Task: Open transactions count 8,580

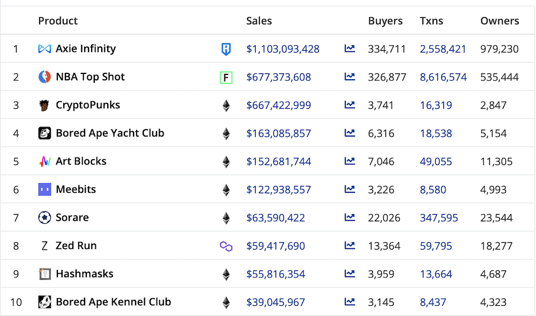Action: pos(433,190)
